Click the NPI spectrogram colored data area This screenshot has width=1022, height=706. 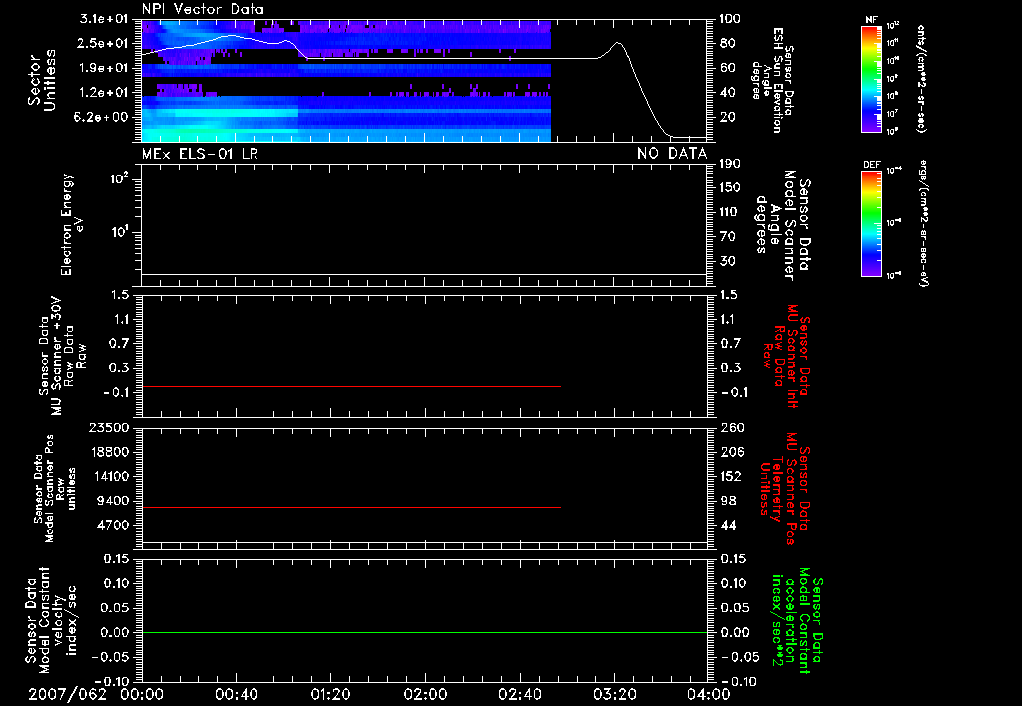pyautogui.click(x=346, y=81)
